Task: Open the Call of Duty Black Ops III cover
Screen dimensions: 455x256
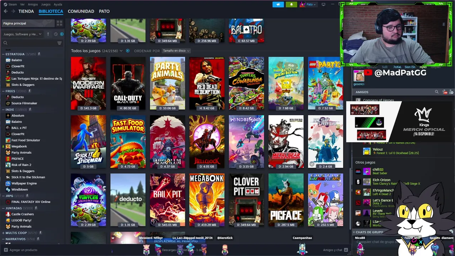Action: pos(128,83)
